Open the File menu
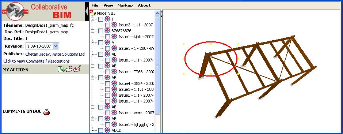Viewport: 343px width, 134px height. click(x=95, y=5)
